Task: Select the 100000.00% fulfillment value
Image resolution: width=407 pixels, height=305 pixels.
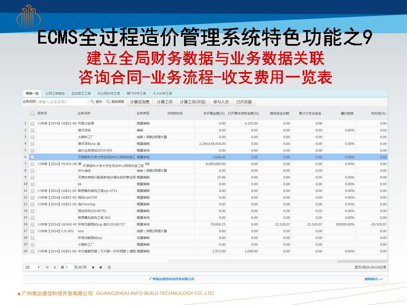Action: click(345, 225)
